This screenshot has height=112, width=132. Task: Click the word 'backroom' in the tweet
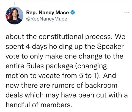(101, 85)
